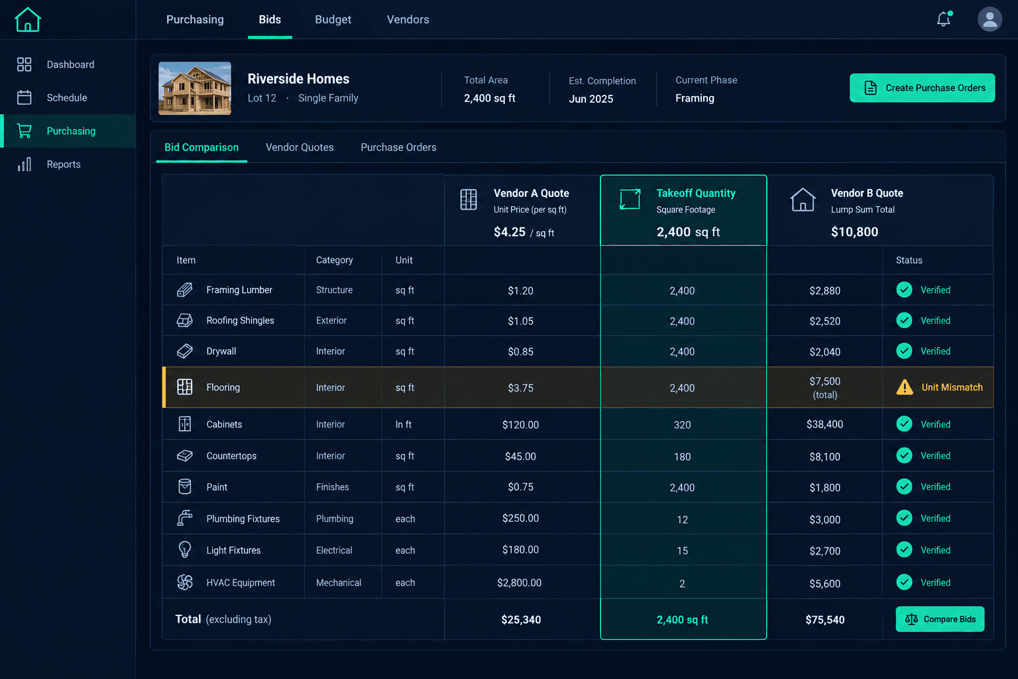Click the Status column header
This screenshot has height=679, width=1018.
coord(909,260)
